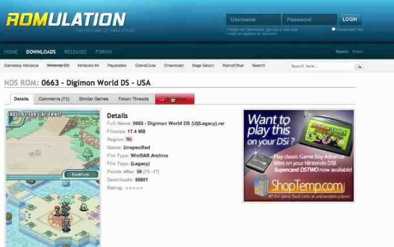Select Nintendo DS category

tap(58, 65)
